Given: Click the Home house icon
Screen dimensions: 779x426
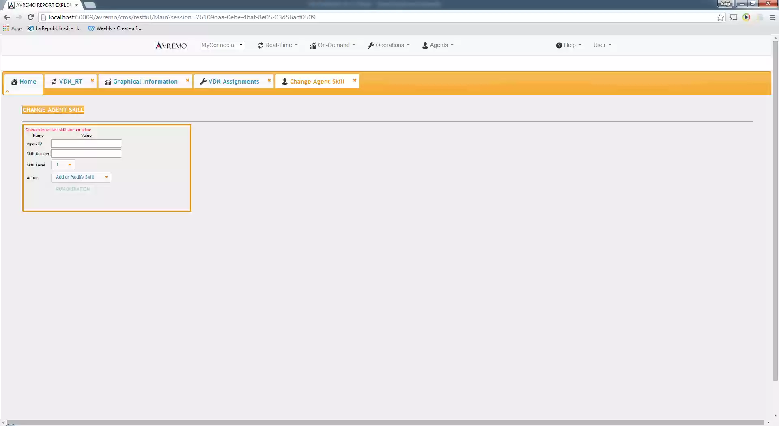Looking at the screenshot, I should click(14, 81).
